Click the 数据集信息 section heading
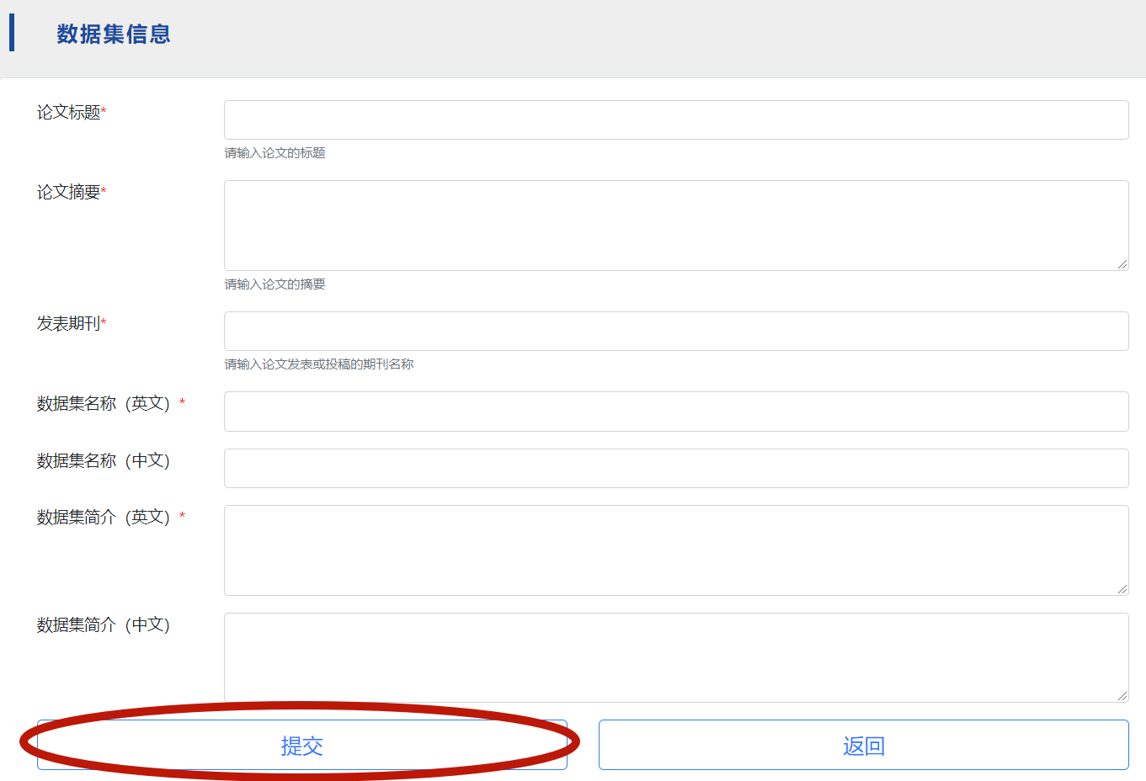Image resolution: width=1146 pixels, height=781 pixels. tap(114, 35)
